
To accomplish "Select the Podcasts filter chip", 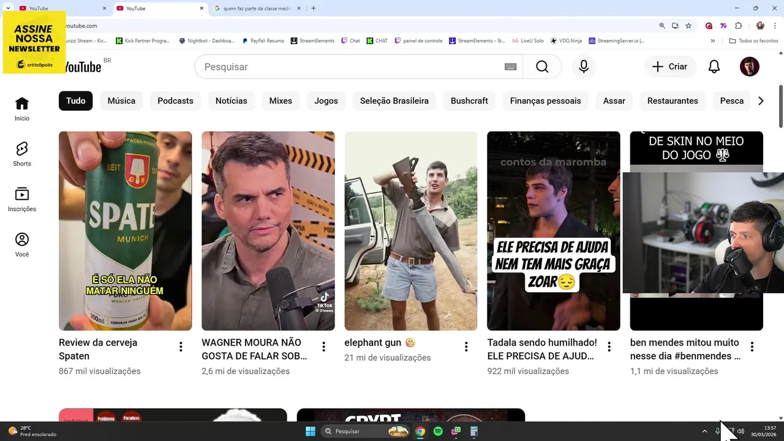I will tap(175, 101).
